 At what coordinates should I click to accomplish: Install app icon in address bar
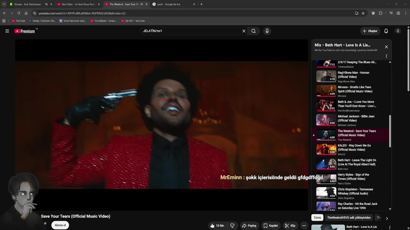[x=357, y=13]
